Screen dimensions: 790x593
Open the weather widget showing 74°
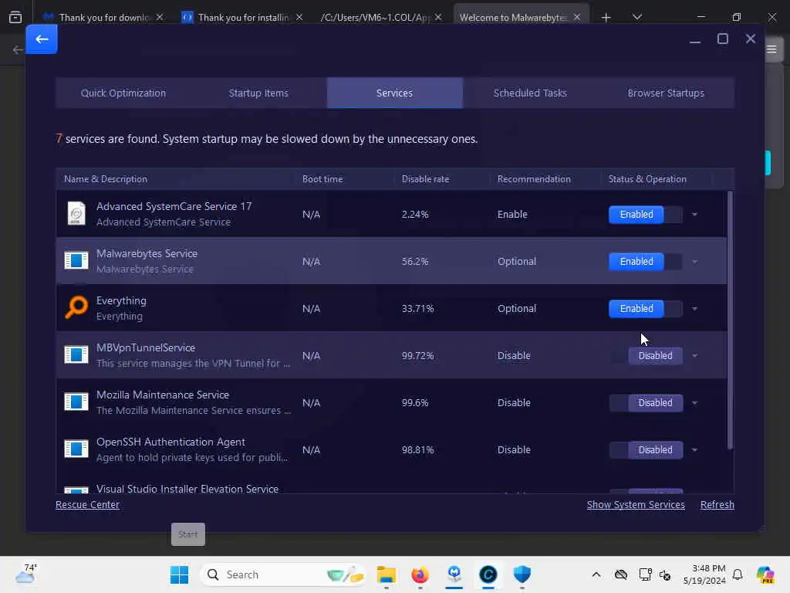26,574
